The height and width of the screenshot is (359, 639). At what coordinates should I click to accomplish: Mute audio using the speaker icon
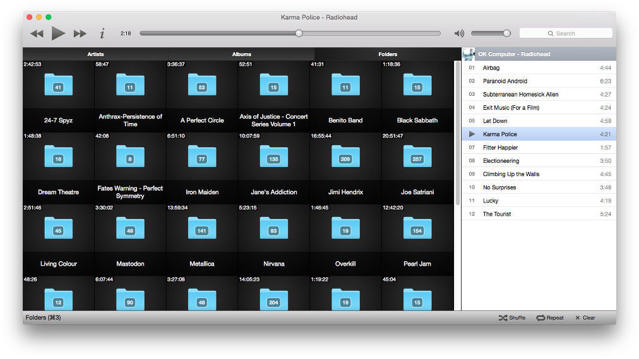coord(459,33)
